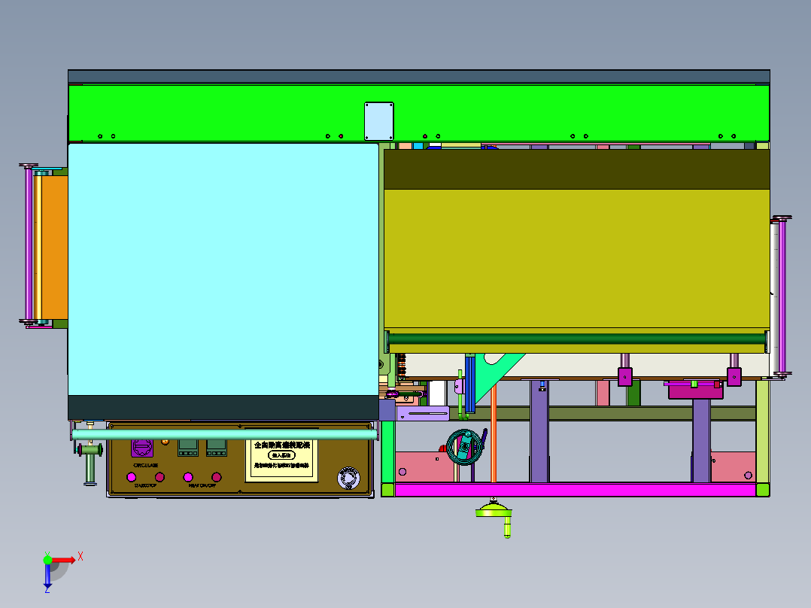Click the Chinese title text on the touchscreen
The width and height of the screenshot is (811, 608).
coord(282,445)
